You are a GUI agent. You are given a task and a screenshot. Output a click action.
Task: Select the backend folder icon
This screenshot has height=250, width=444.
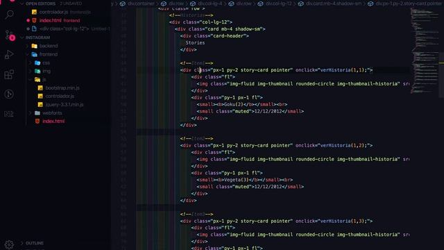tap(34, 46)
